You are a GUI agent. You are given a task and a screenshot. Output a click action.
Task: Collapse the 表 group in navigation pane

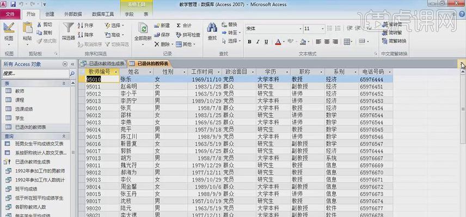click(x=64, y=84)
